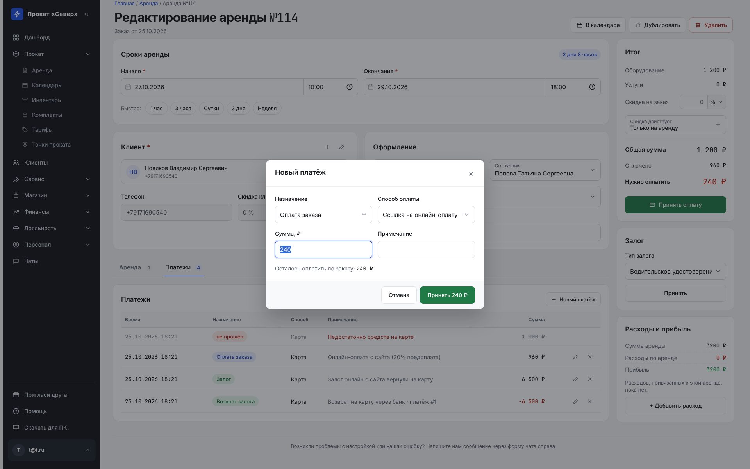The height and width of the screenshot is (469, 750).
Task: Open end time clock picker at 18:00
Action: (x=592, y=87)
